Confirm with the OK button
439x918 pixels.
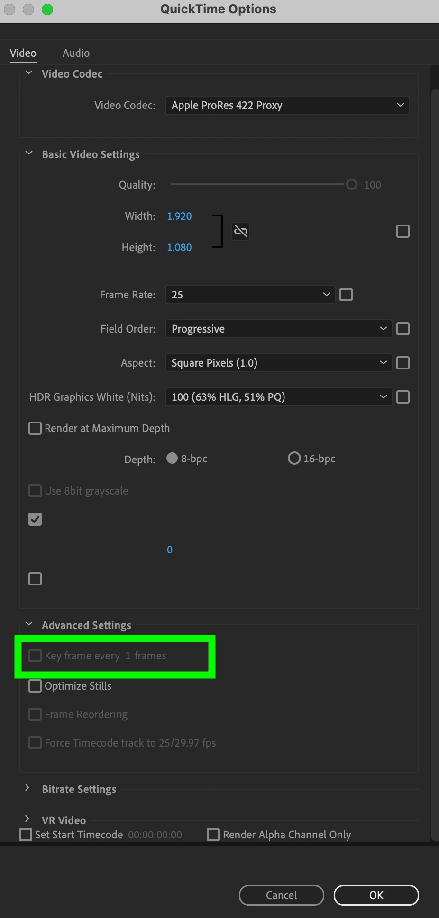click(x=376, y=895)
